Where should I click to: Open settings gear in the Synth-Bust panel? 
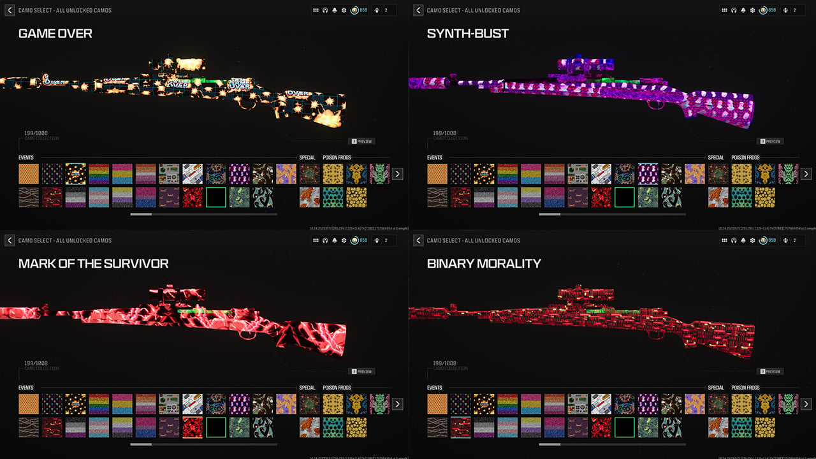tap(753, 10)
